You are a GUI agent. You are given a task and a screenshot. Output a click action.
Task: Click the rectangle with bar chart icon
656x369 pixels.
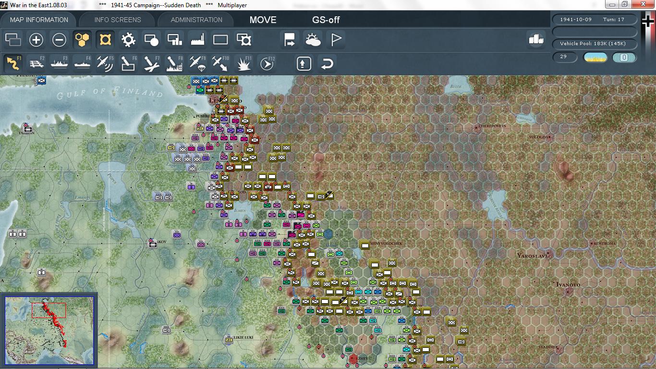174,40
